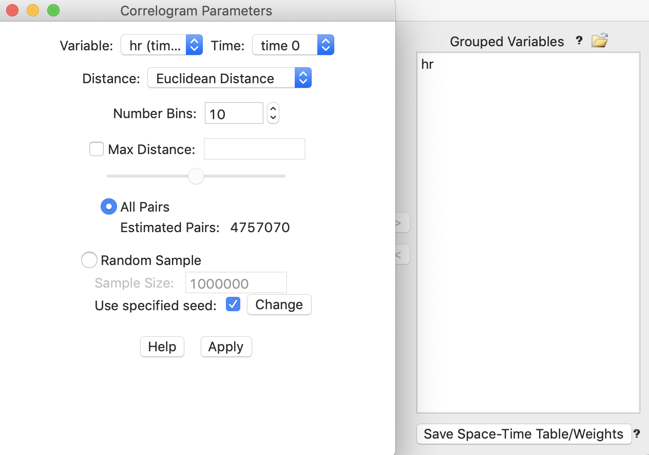This screenshot has height=455, width=649.
Task: Click the help icon beside Grouped Variables
Action: coord(579,41)
